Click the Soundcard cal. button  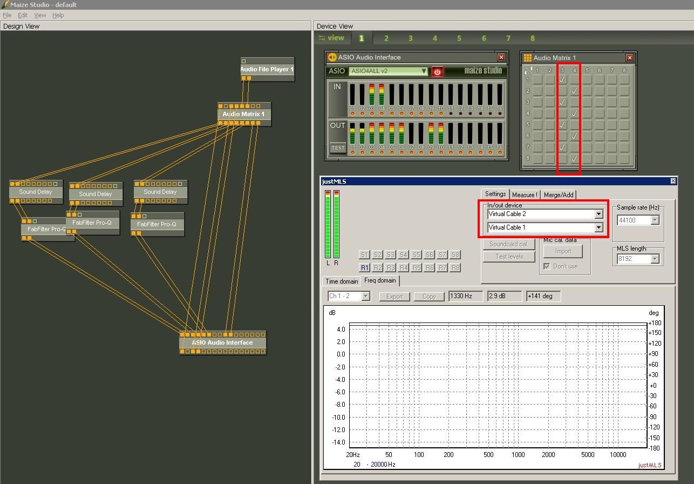pos(508,244)
